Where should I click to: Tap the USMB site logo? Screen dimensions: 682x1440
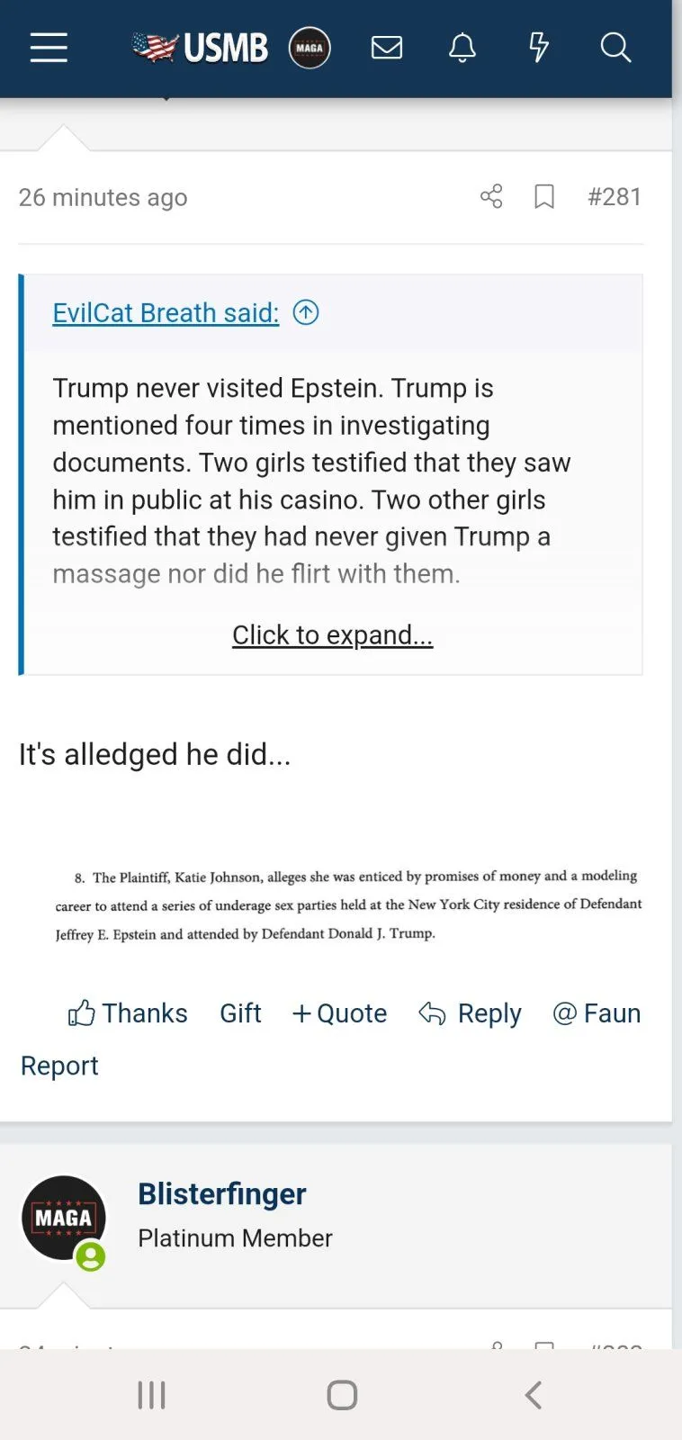(x=201, y=48)
